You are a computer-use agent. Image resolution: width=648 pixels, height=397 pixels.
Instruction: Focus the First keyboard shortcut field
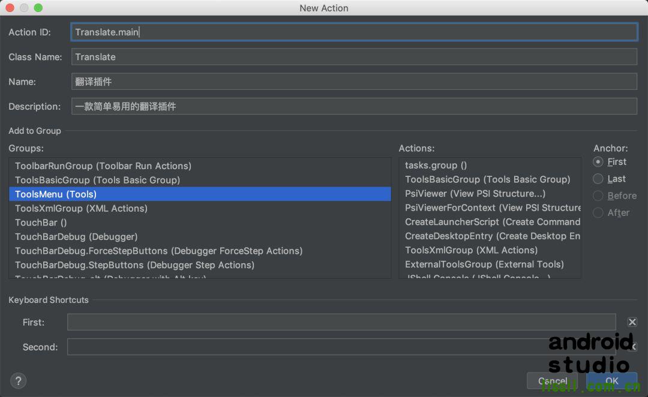[341, 322]
